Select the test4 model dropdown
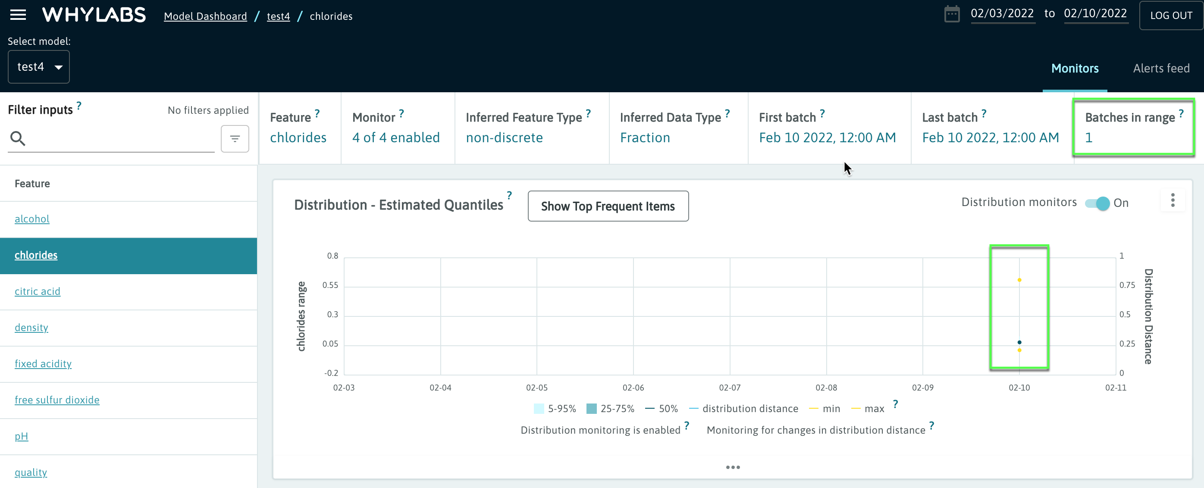The image size is (1204, 488). (x=38, y=67)
